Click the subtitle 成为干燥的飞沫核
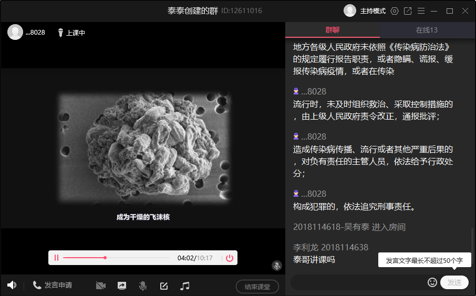The image size is (476, 296). pos(143,217)
